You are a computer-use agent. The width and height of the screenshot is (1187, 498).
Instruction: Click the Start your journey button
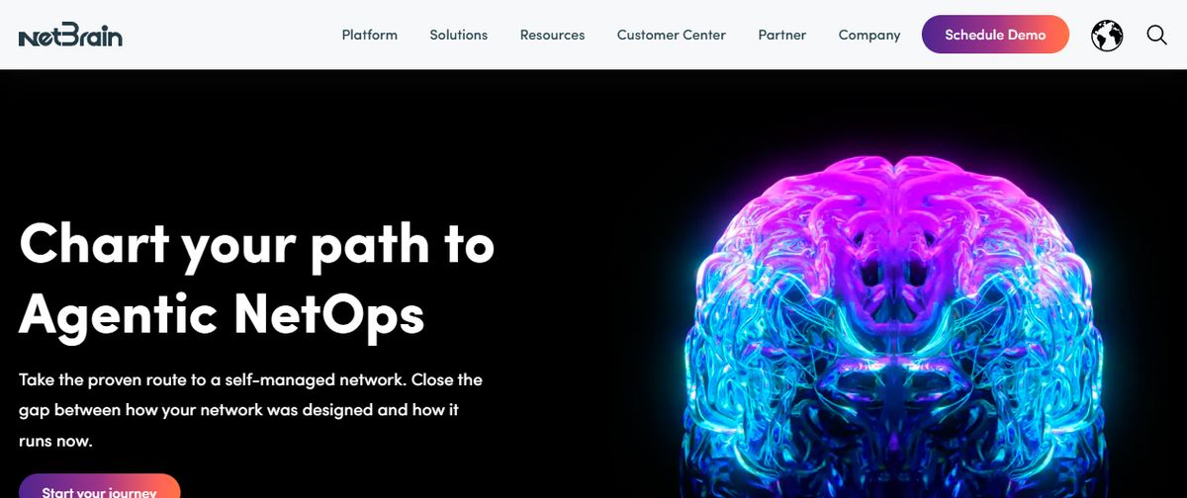point(99,486)
